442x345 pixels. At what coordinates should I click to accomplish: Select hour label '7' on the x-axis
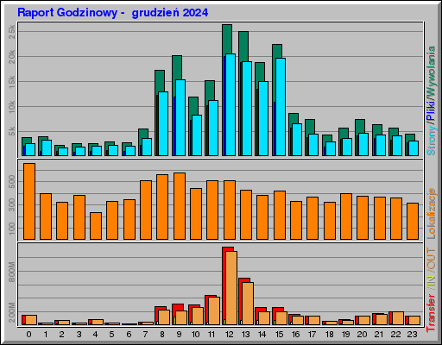coord(145,335)
